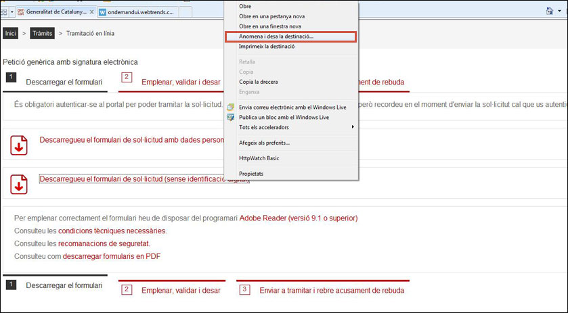Click the download icon for form without digital identification

(x=19, y=183)
